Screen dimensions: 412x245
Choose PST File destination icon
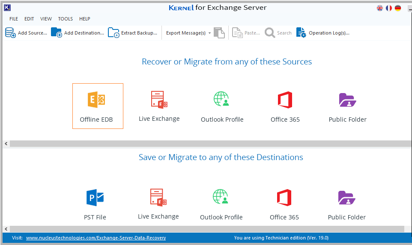pyautogui.click(x=95, y=197)
